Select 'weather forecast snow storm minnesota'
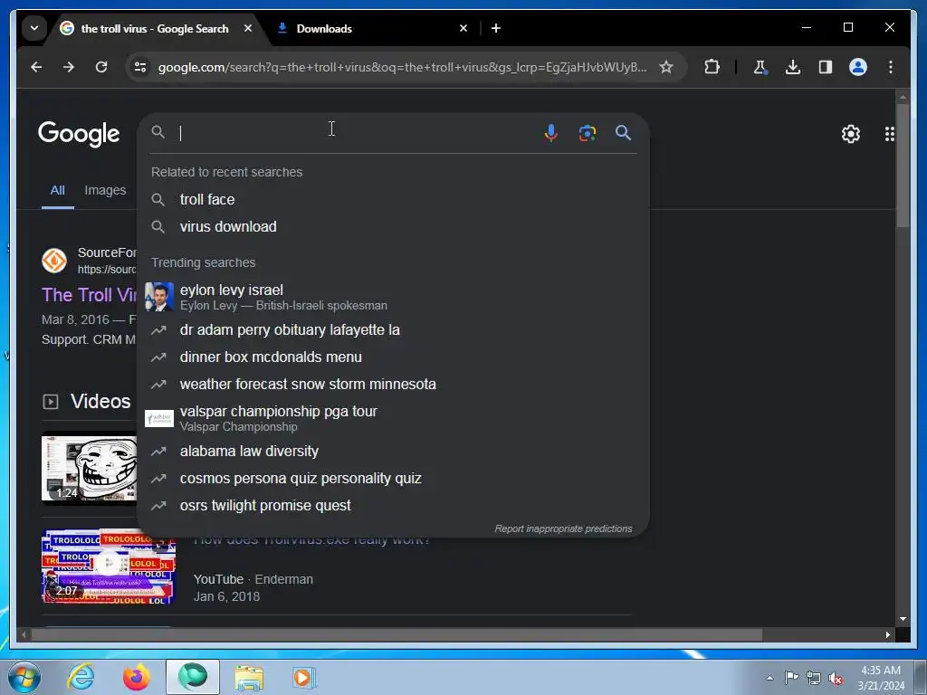 (x=393, y=384)
